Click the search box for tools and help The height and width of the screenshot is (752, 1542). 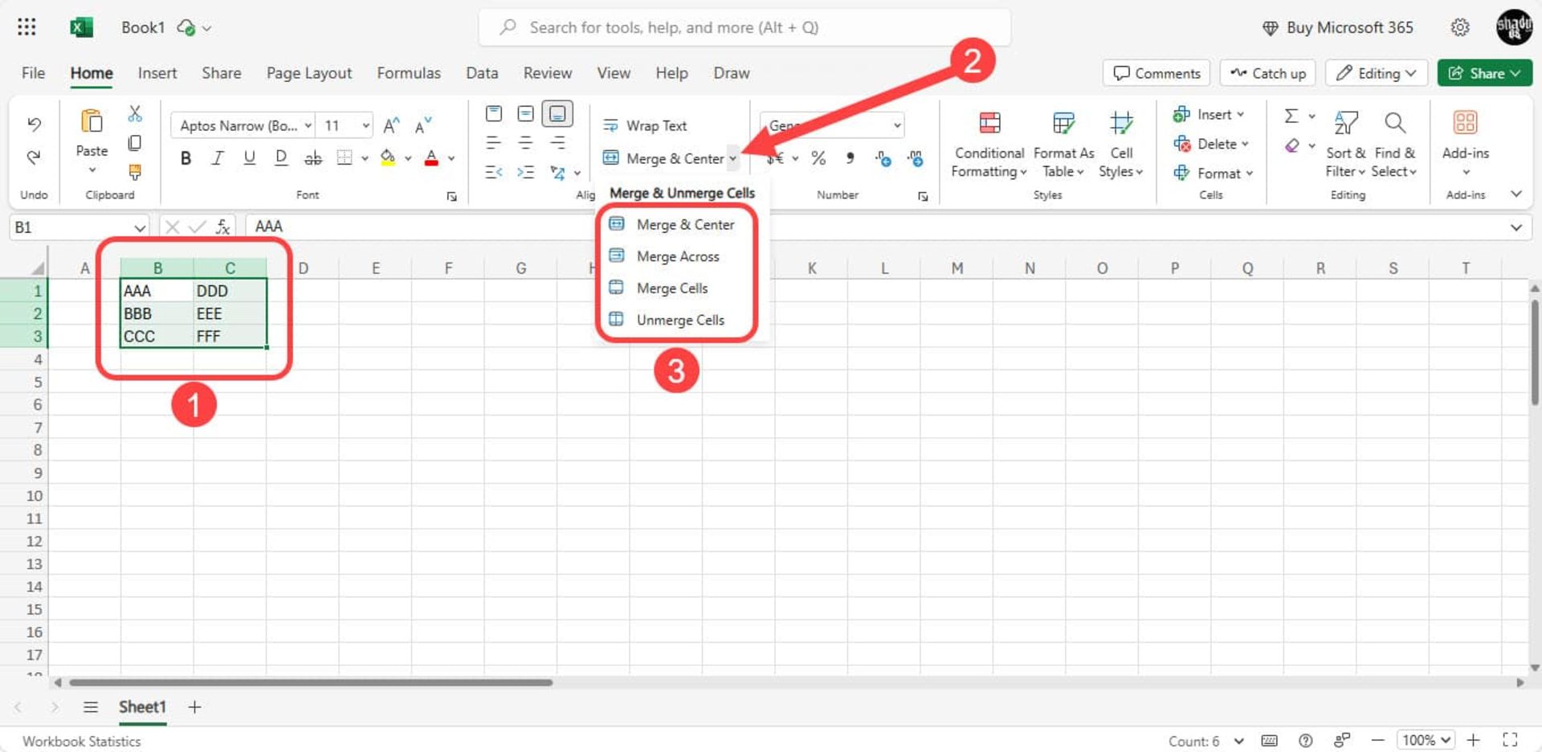[x=744, y=28]
